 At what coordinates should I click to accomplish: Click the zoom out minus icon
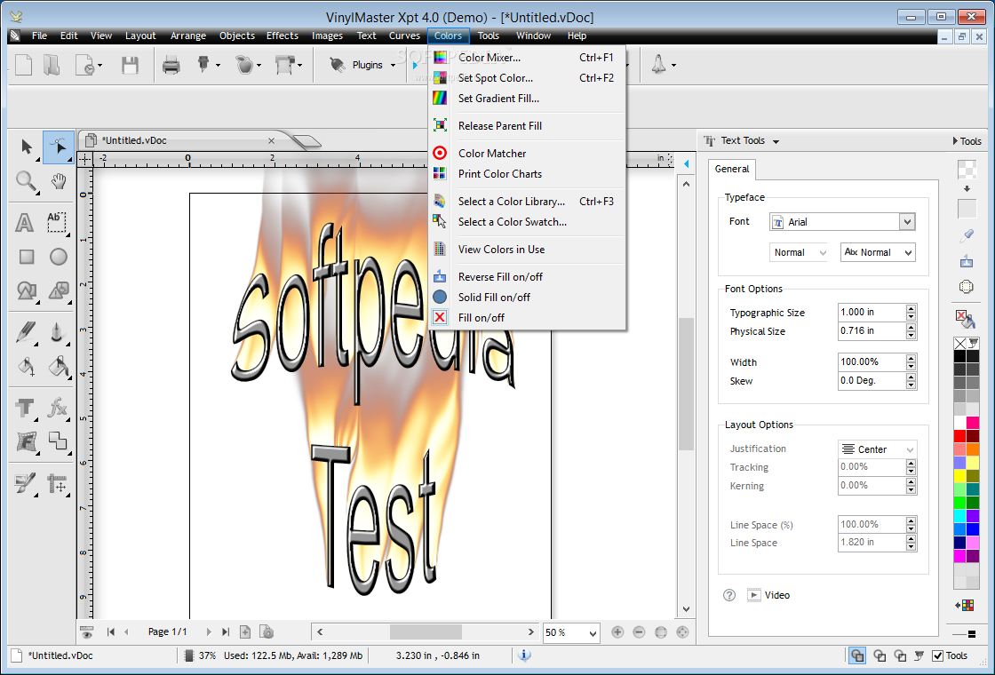click(639, 631)
